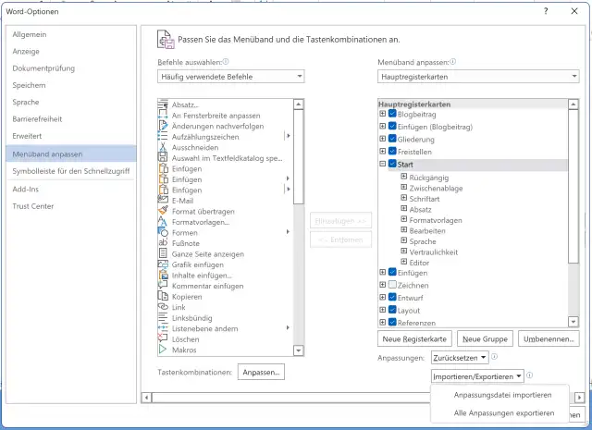The image size is (592, 430).
Task: Expand the Rückgängig group
Action: point(403,177)
